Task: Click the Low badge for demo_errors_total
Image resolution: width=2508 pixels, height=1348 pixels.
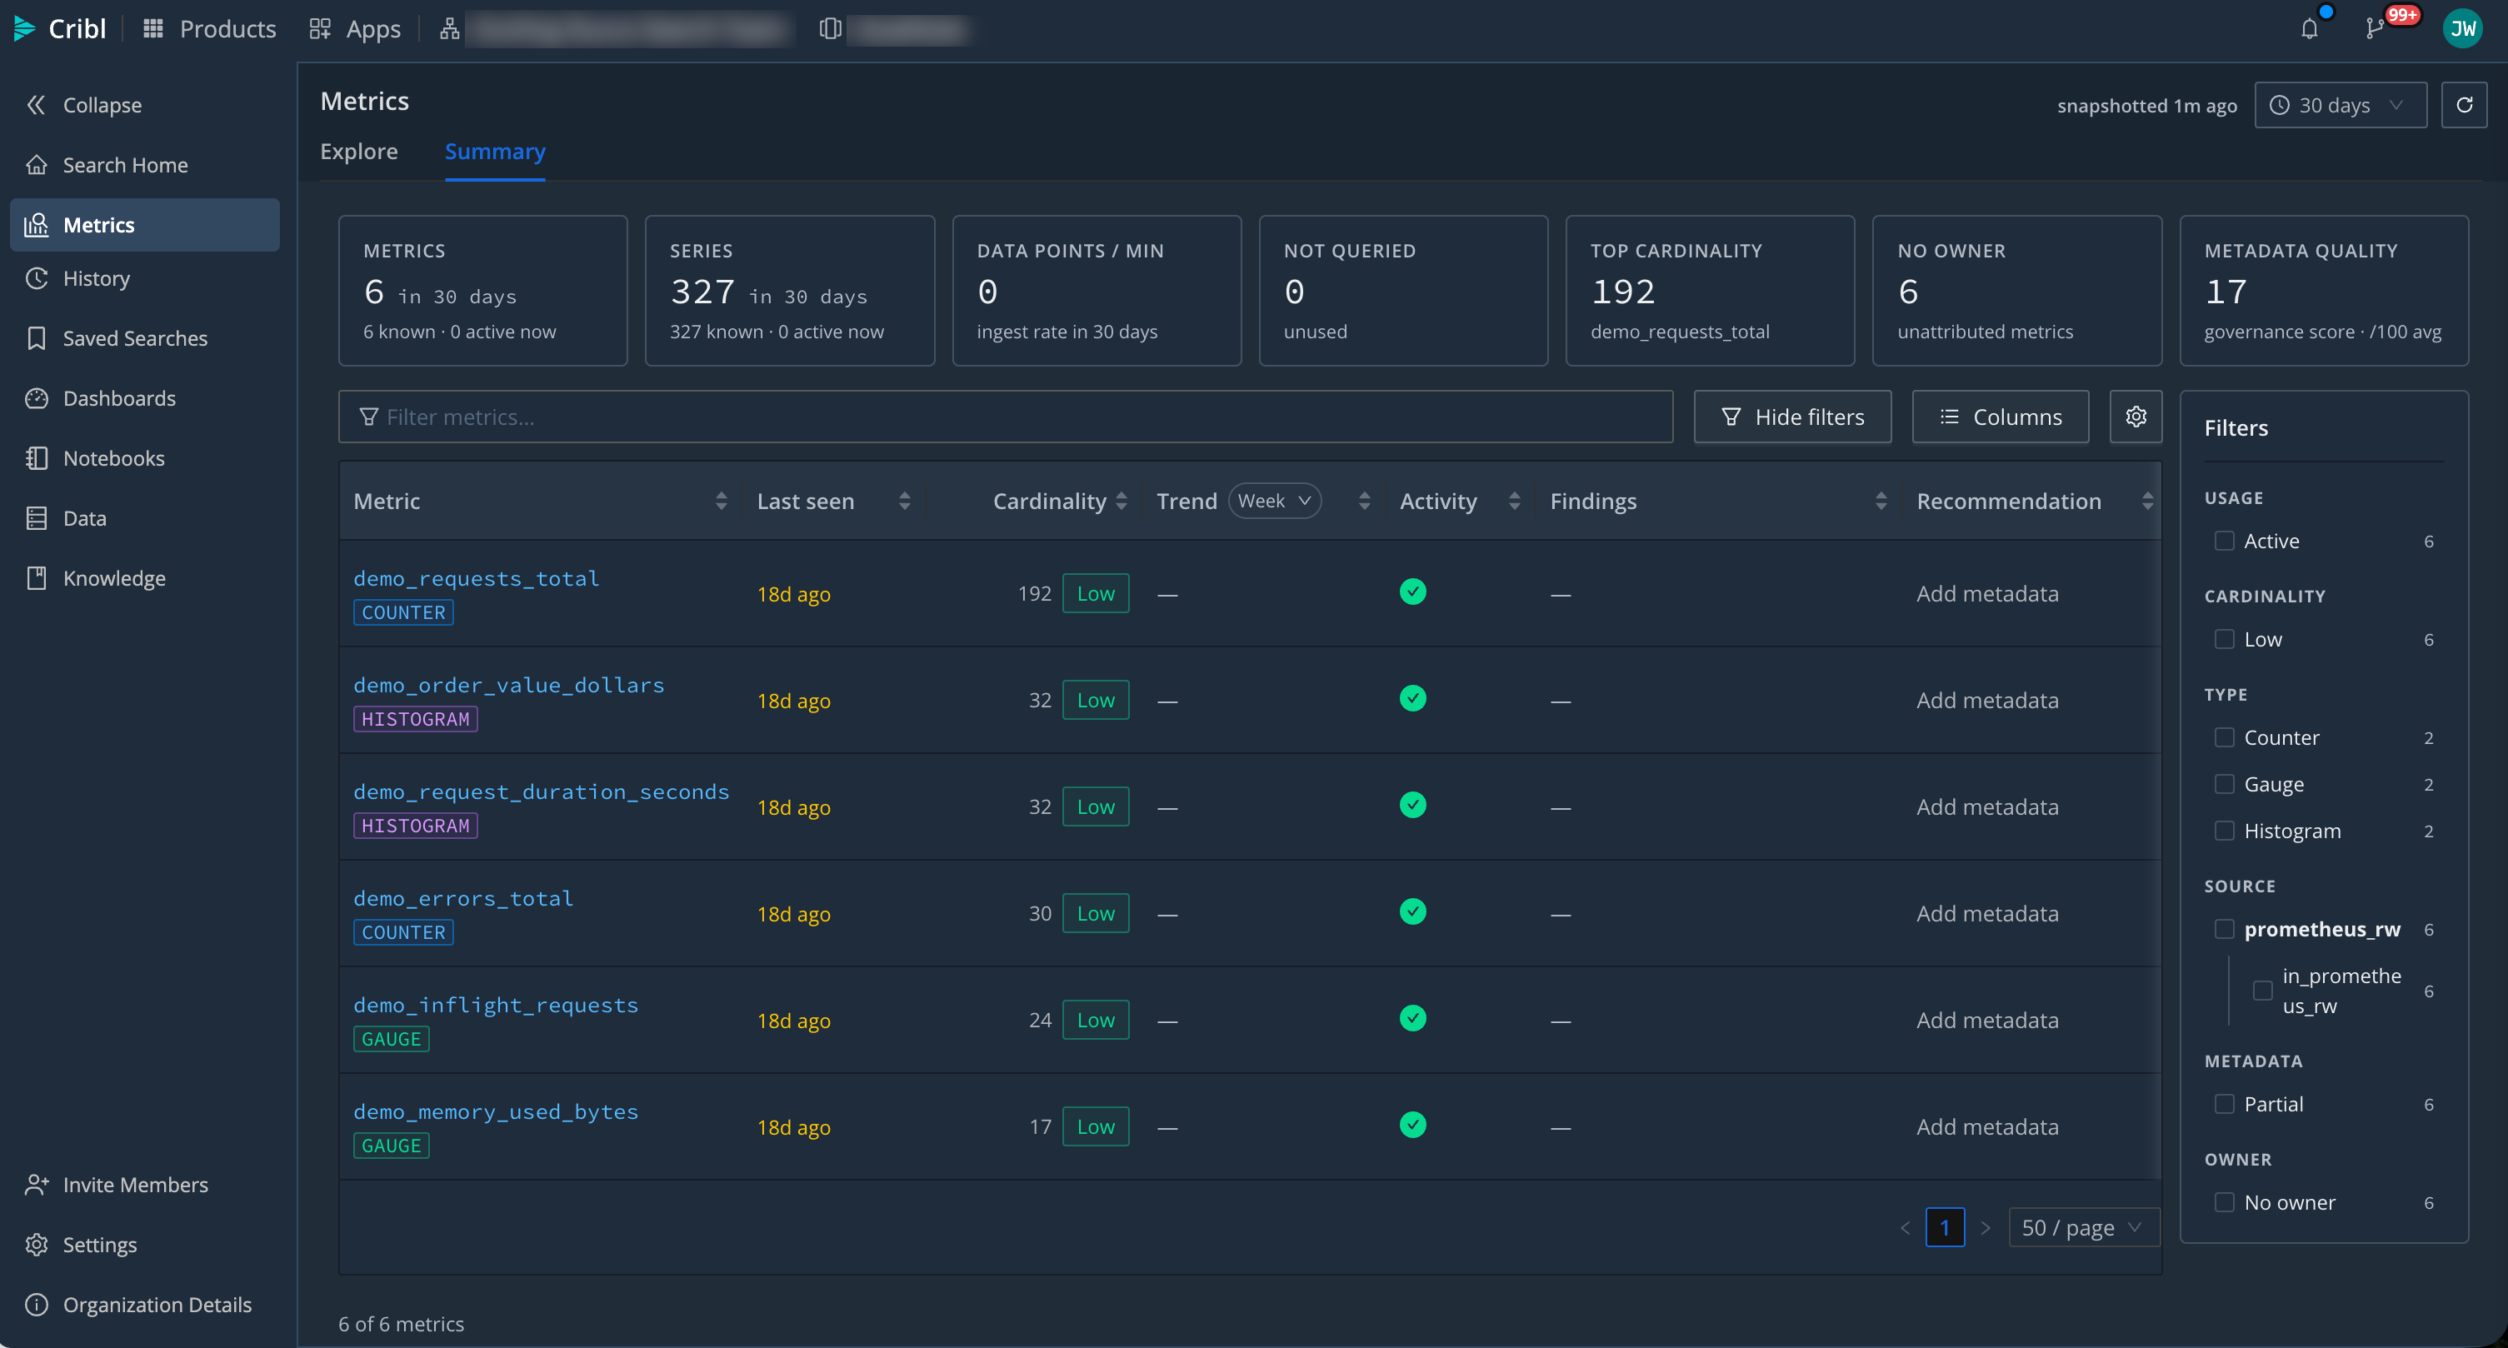Action: pos(1096,913)
